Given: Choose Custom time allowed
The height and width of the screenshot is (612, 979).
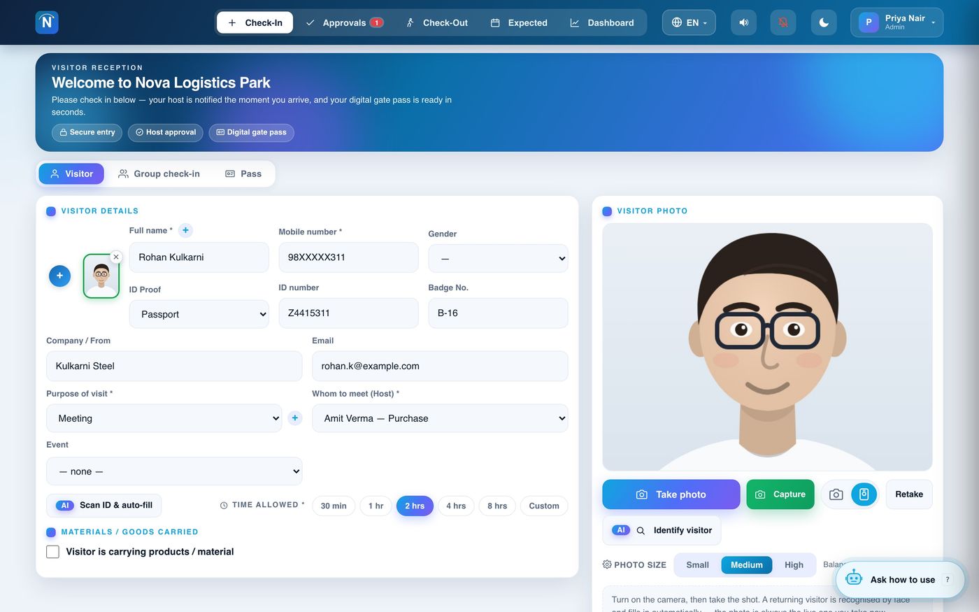Looking at the screenshot, I should point(544,506).
